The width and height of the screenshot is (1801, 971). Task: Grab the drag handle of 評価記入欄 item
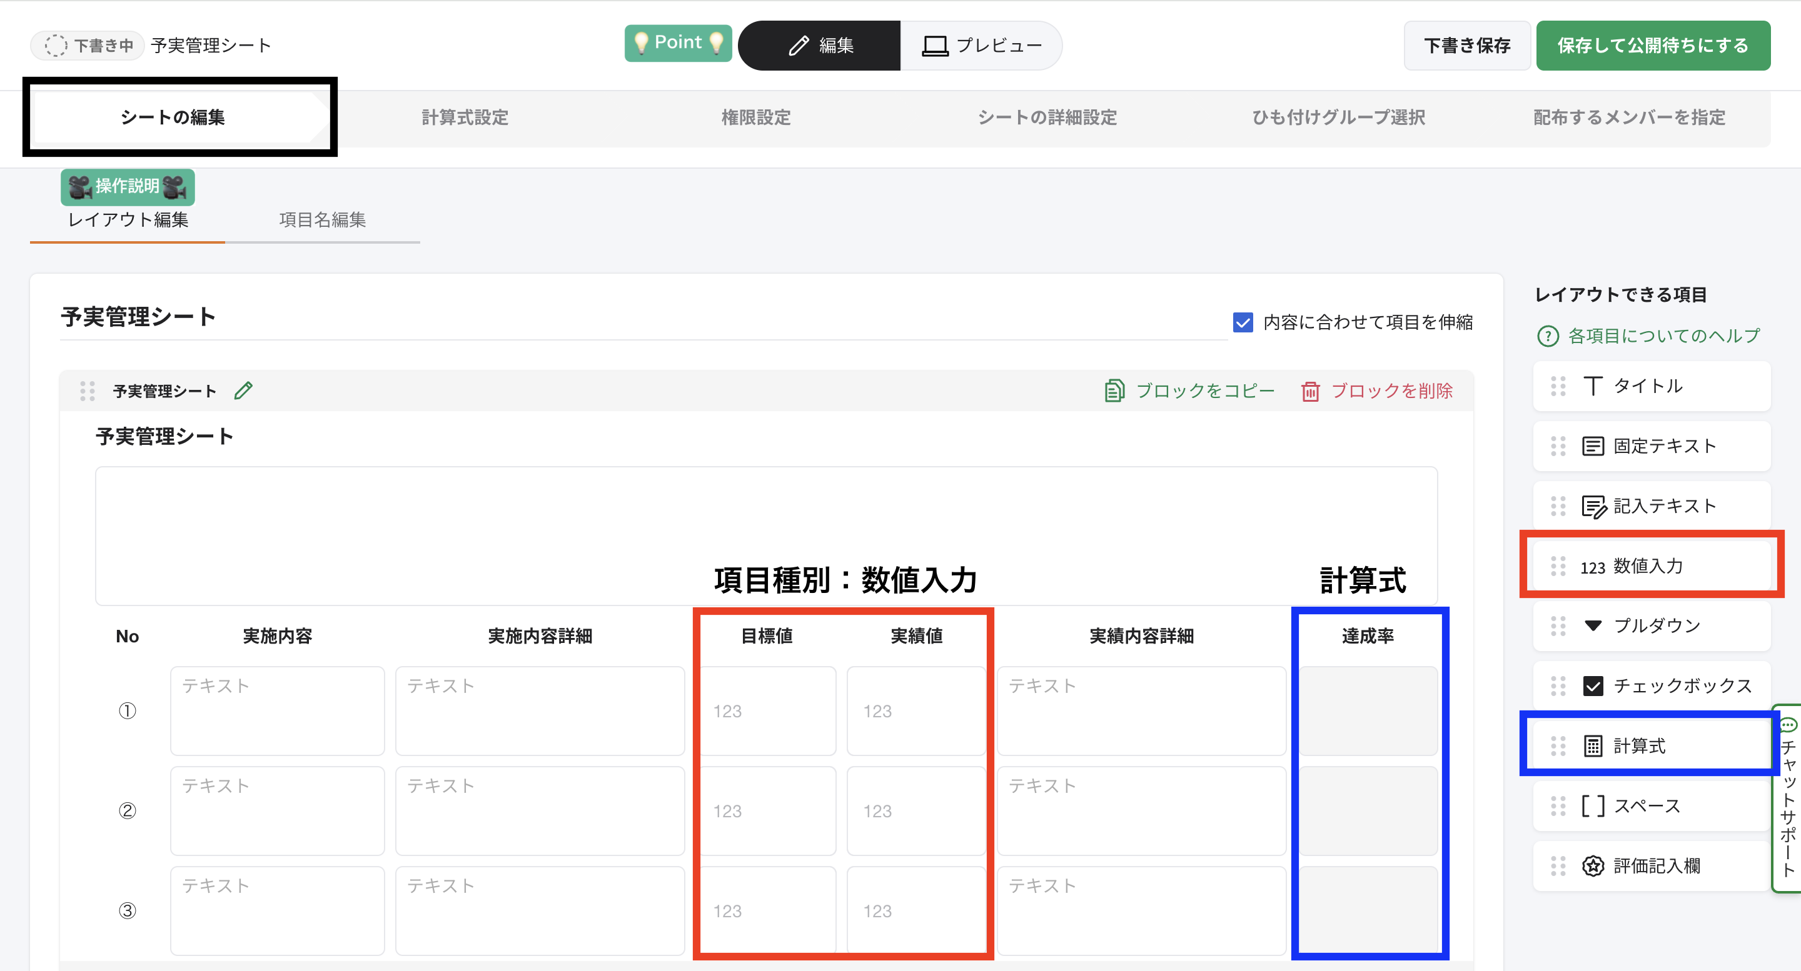click(x=1558, y=866)
